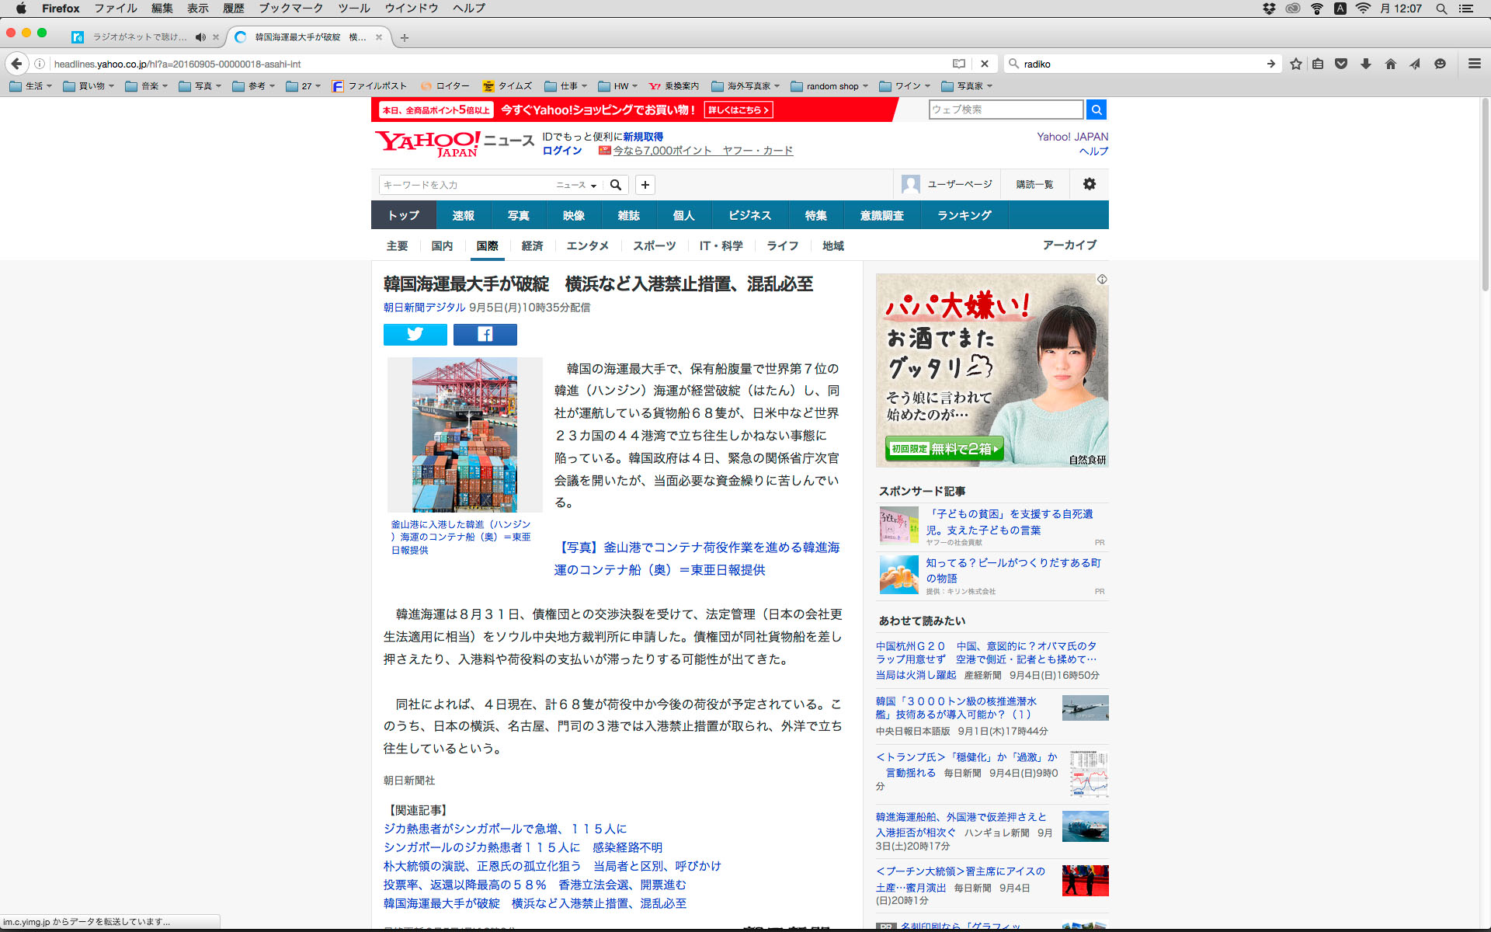The width and height of the screenshot is (1491, 932).
Task: Open Firefox hamburger menu
Action: [1474, 64]
